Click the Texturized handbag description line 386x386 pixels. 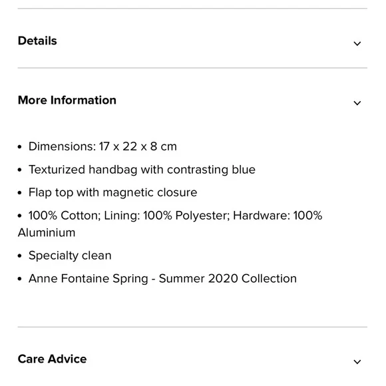[142, 170]
